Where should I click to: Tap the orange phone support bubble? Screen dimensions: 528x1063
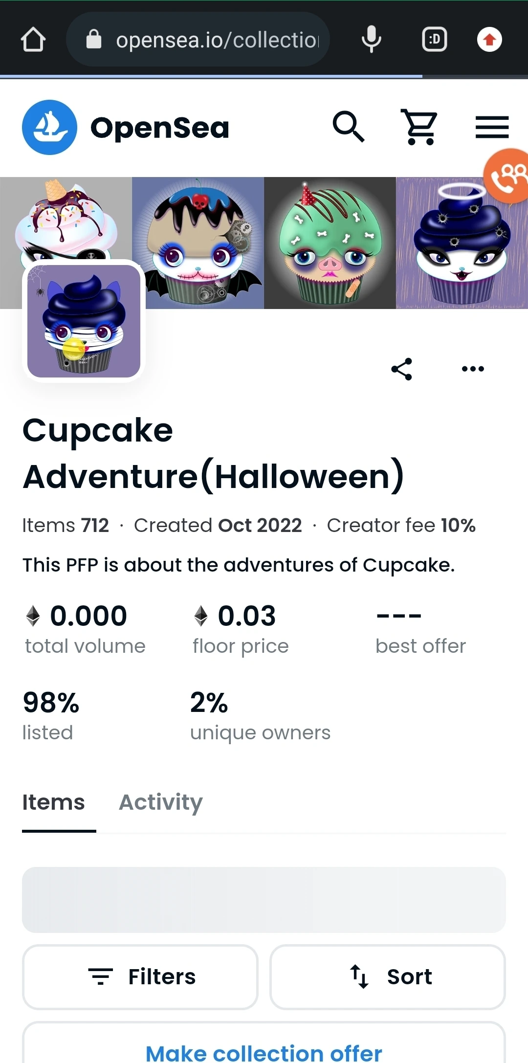508,176
